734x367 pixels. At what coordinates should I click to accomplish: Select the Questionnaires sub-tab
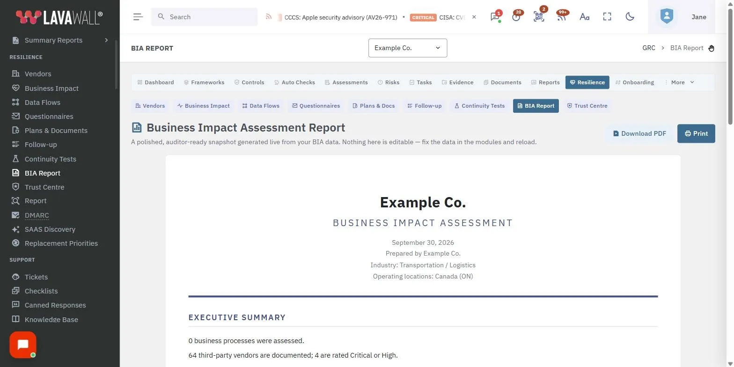pos(316,106)
